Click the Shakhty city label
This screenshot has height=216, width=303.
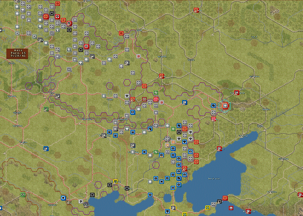tap(266, 109)
